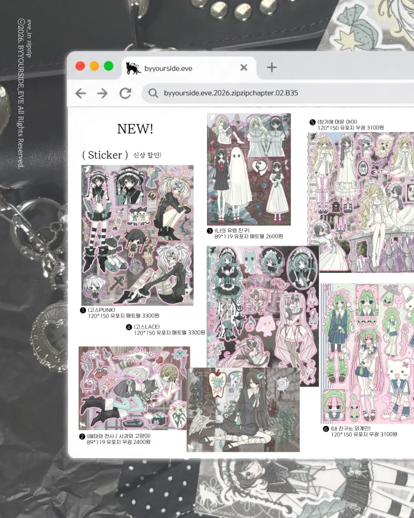Click the (창가에 머문 아이) caption
The height and width of the screenshot is (518, 414).
point(337,121)
